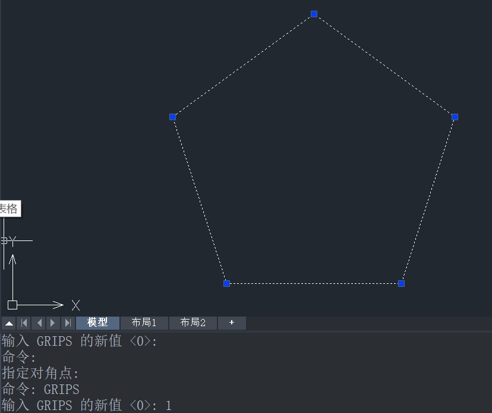
Task: Select the right vertex grip of pentagon
Action: [x=455, y=117]
